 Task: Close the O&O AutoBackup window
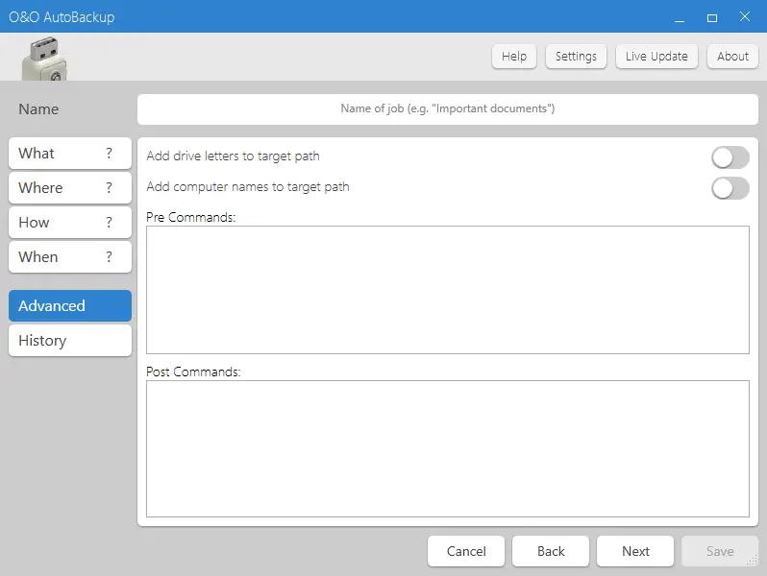click(x=745, y=17)
